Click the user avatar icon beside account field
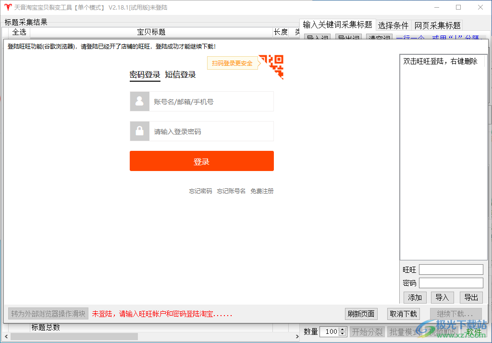Viewport: 492px width, 343px height. (x=140, y=101)
